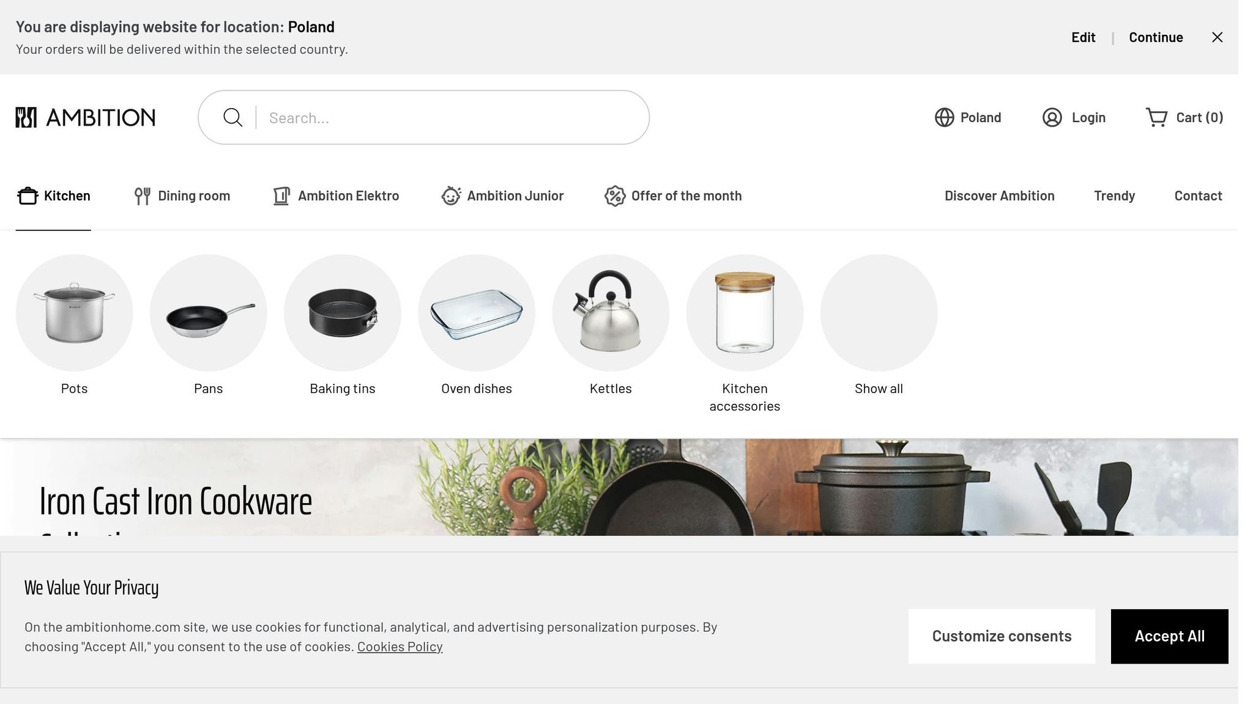
Task: Open the Discover Ambition menu item
Action: 999,196
